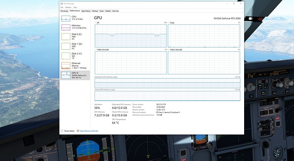Click the 172 MB hardware reserved memory value
This screenshot has width=294, height=161.
click(159, 115)
